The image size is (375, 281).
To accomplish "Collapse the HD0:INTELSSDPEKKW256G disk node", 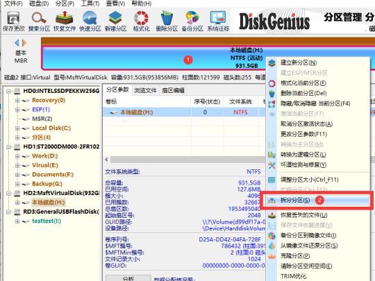I will click(x=8, y=91).
